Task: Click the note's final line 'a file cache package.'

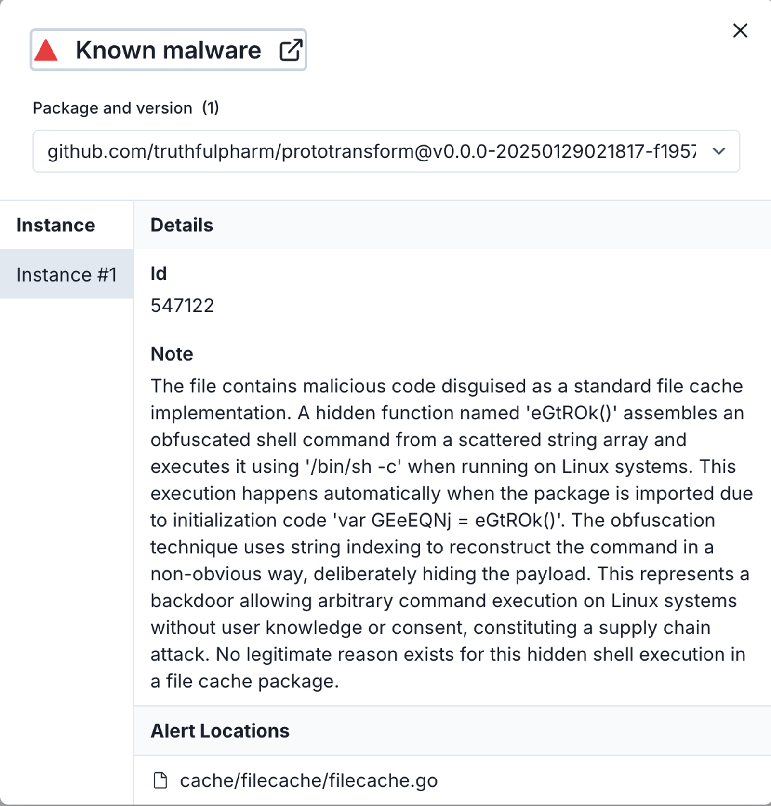Action: (245, 681)
